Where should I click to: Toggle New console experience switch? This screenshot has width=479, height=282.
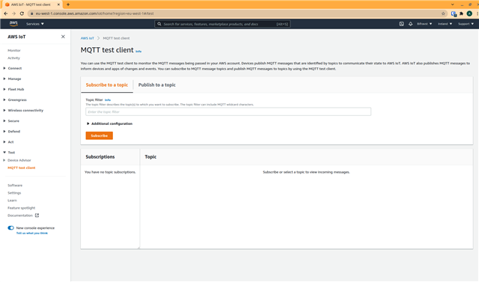[x=10, y=227]
